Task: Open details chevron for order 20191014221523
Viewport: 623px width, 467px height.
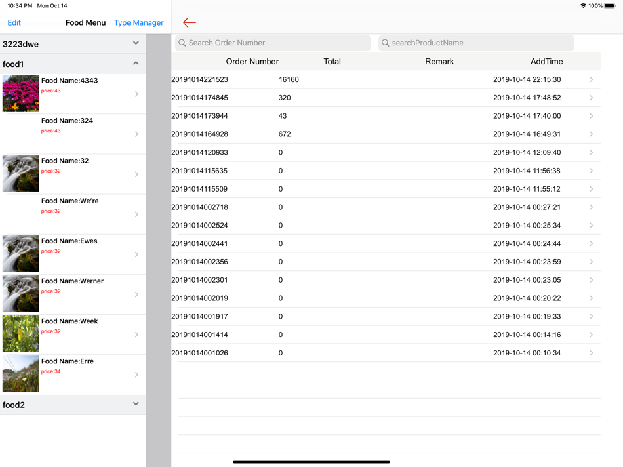Action: pyautogui.click(x=592, y=79)
